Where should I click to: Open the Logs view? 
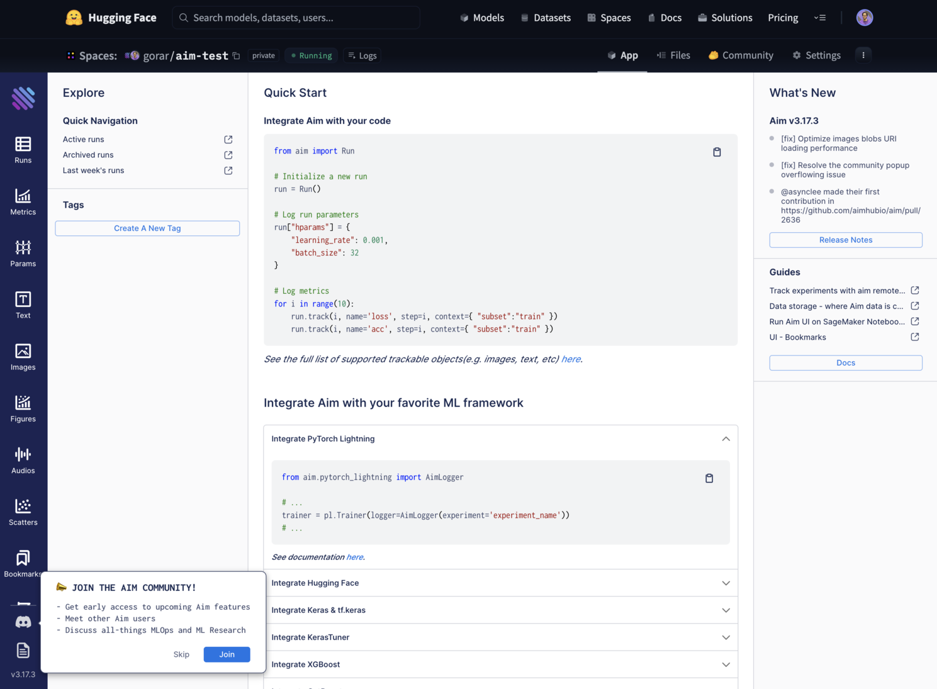(362, 55)
